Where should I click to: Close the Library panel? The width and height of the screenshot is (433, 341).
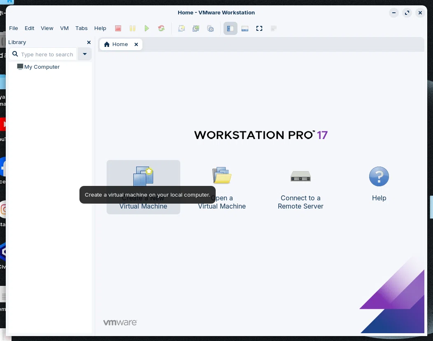pos(89,42)
